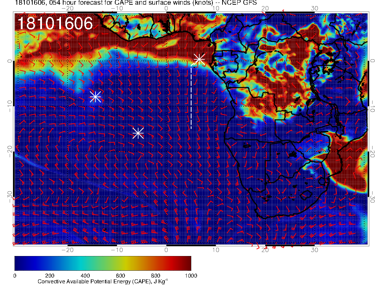Screen dimensions: 379x293
Task: Click the −20 longitude label on the top axis
Action: click(67, 9)
